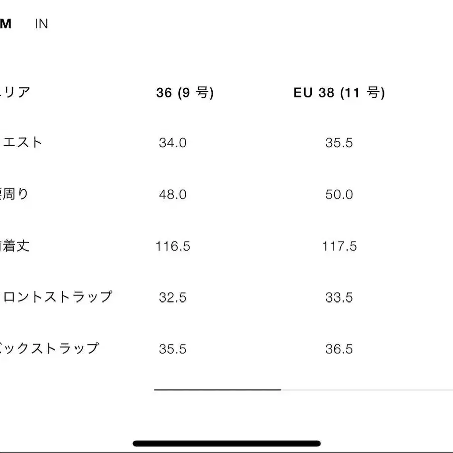Select length value 117.5
The height and width of the screenshot is (453, 453).
point(339,246)
